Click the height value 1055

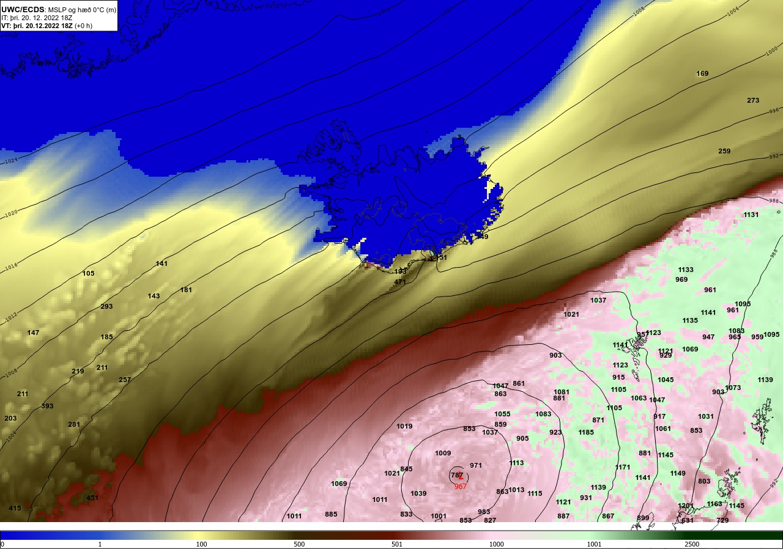click(502, 414)
